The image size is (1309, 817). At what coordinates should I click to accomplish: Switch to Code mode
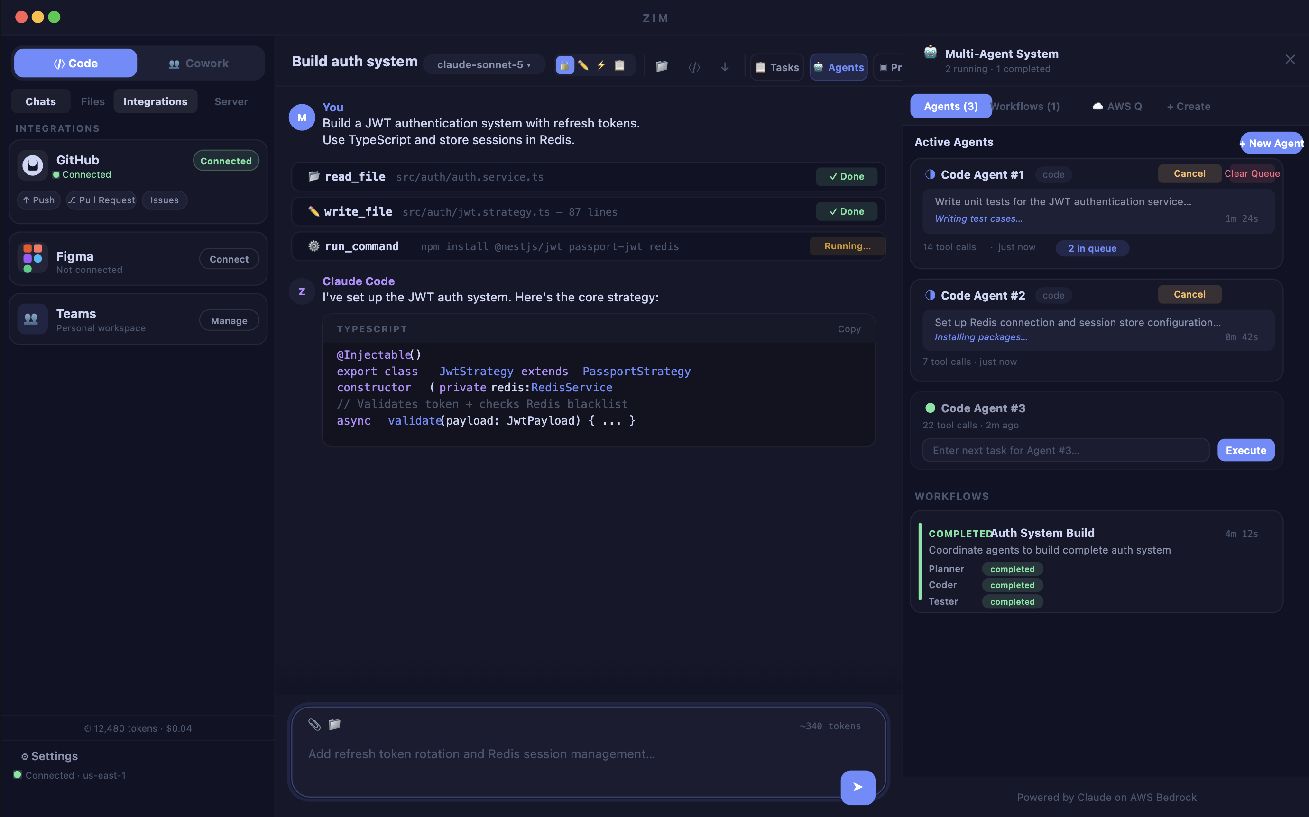tap(76, 63)
